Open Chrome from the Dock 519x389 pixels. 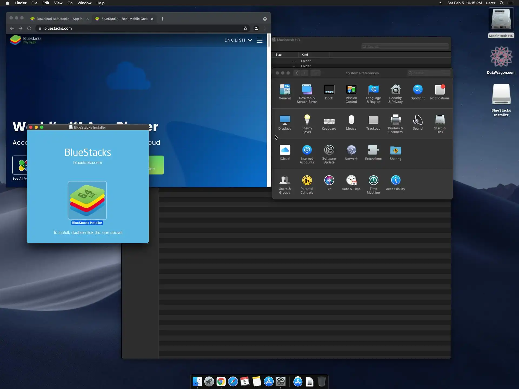(x=221, y=381)
